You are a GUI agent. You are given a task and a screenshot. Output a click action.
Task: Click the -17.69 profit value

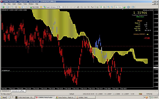[147, 38]
